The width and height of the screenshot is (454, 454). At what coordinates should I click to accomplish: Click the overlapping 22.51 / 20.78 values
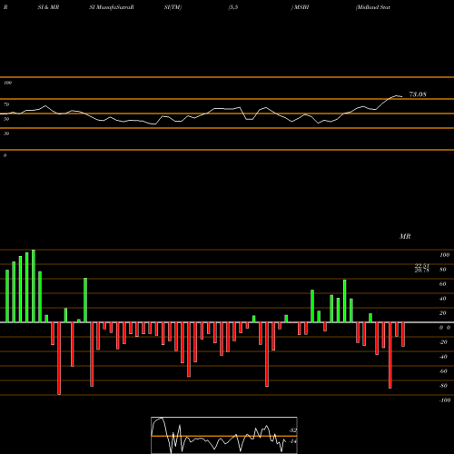click(422, 268)
